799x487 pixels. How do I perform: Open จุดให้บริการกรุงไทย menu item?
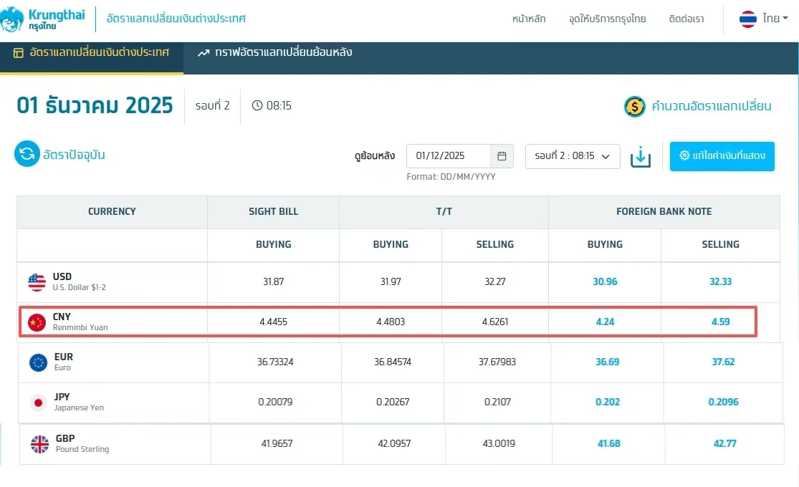[608, 19]
